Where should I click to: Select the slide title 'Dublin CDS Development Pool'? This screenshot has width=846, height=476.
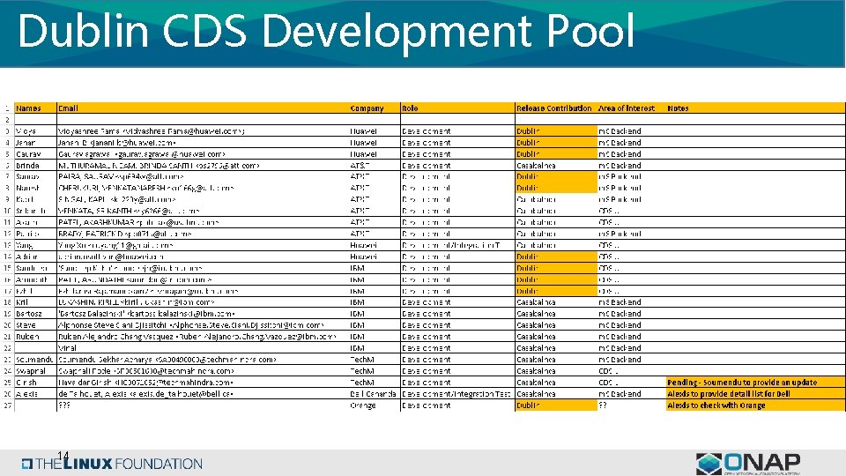click(326, 30)
